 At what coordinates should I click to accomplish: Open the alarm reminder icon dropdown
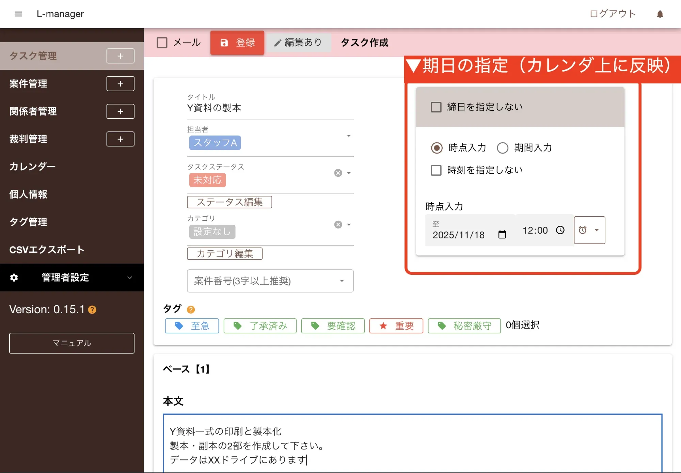[x=589, y=230]
